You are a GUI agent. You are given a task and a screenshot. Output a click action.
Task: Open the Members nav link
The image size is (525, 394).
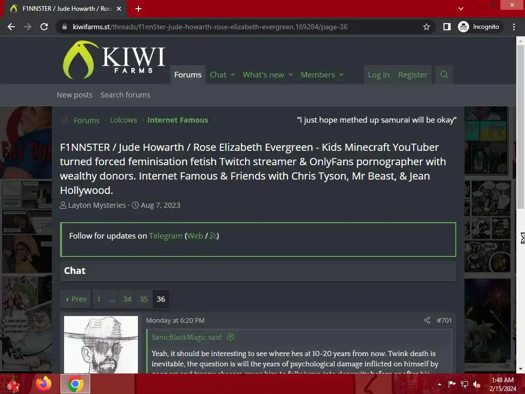(318, 75)
